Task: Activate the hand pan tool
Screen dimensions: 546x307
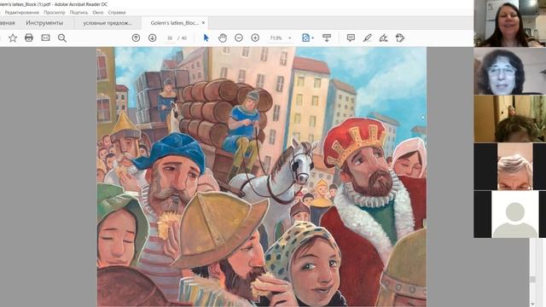Action: [223, 38]
